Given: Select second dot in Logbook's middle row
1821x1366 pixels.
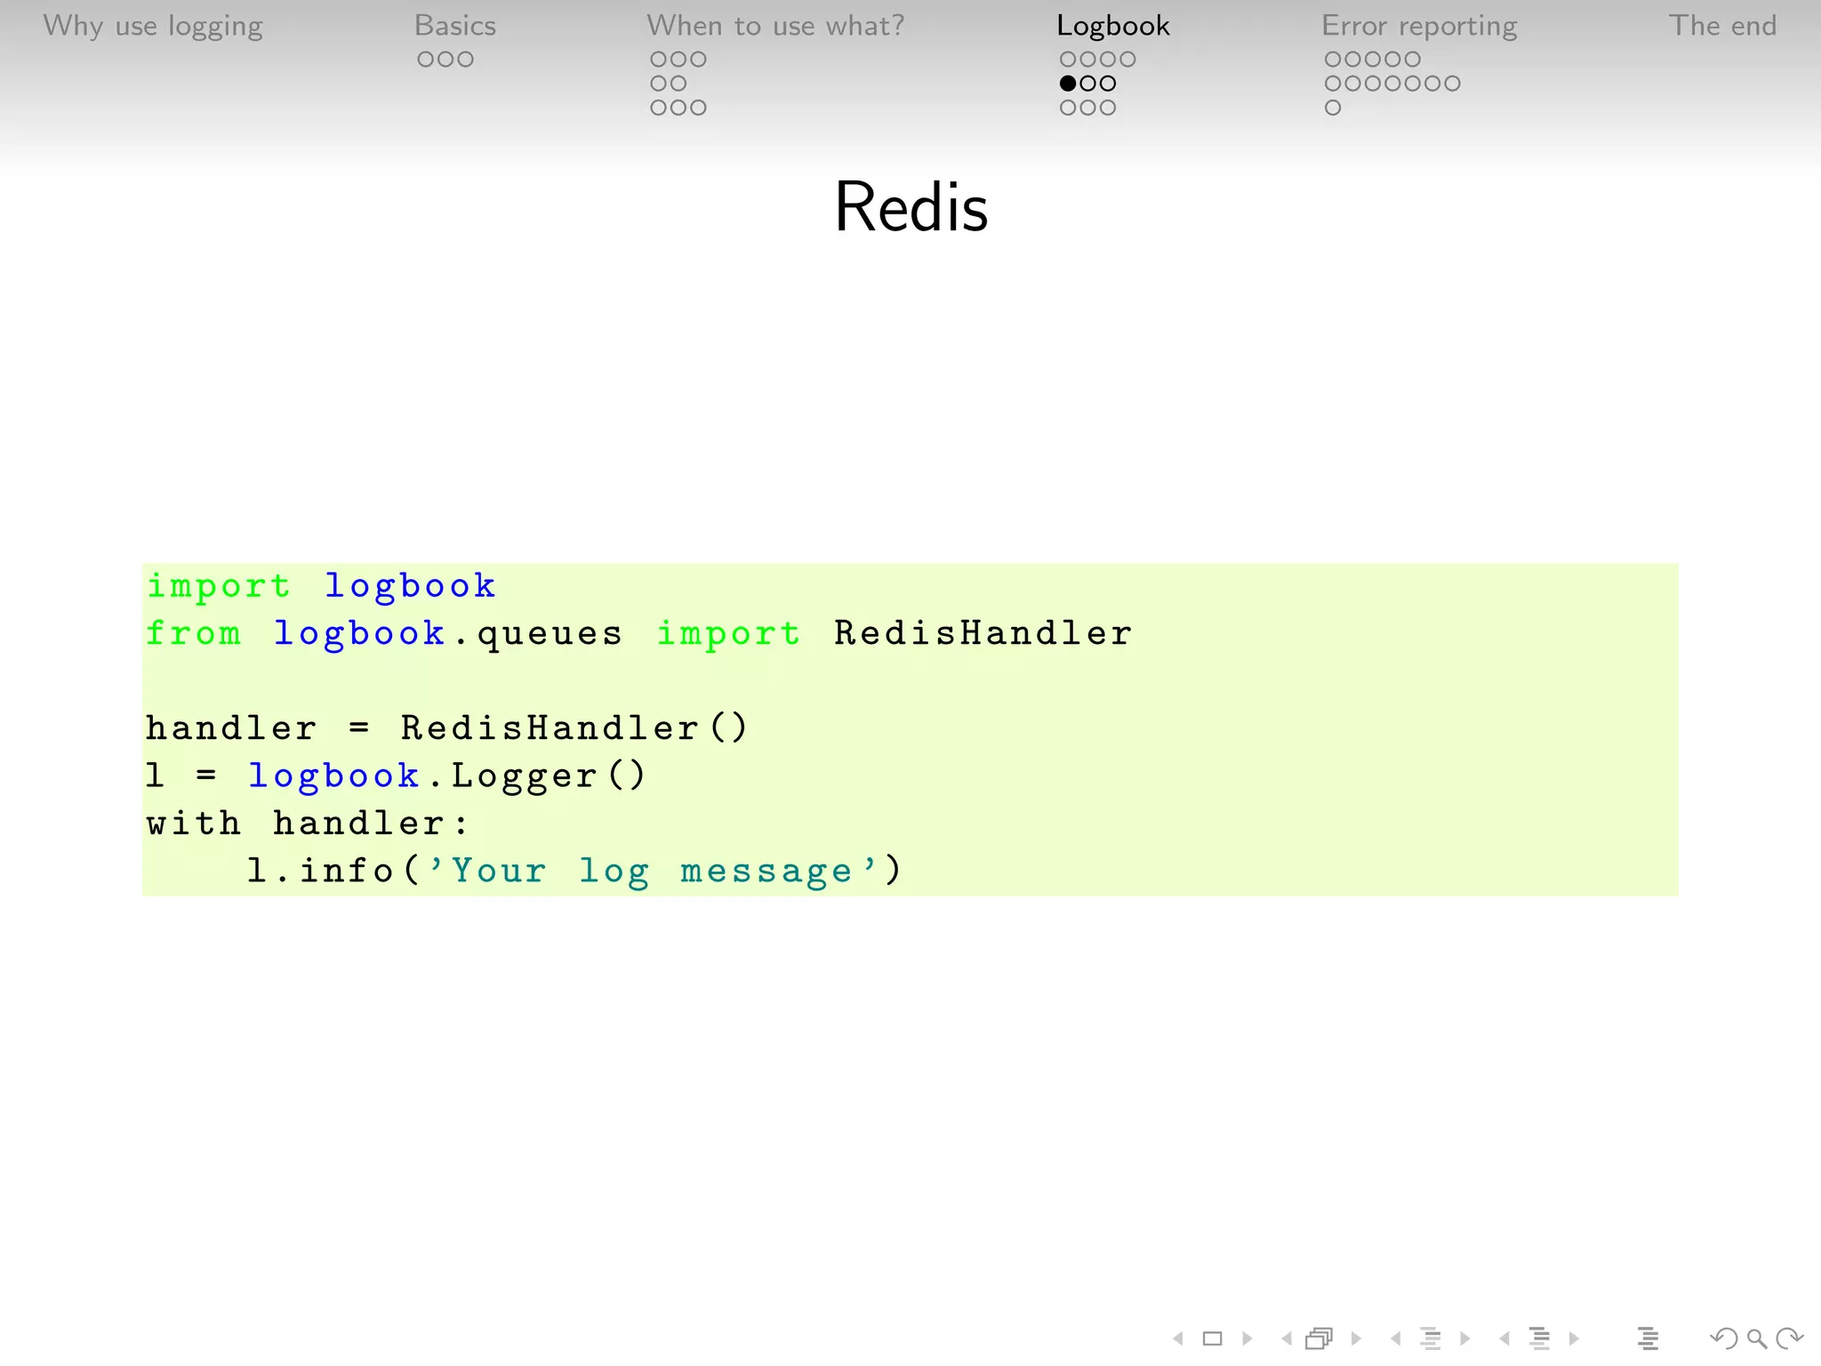Looking at the screenshot, I should click(x=1087, y=84).
